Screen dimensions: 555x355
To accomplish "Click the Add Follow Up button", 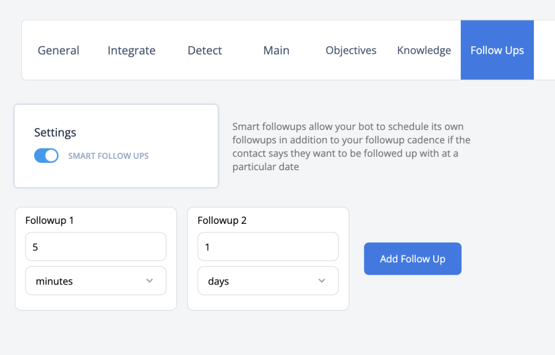I will click(x=412, y=259).
